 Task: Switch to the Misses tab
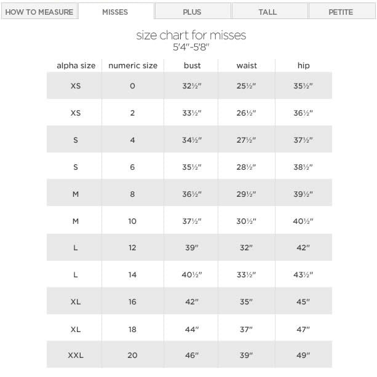tap(115, 12)
